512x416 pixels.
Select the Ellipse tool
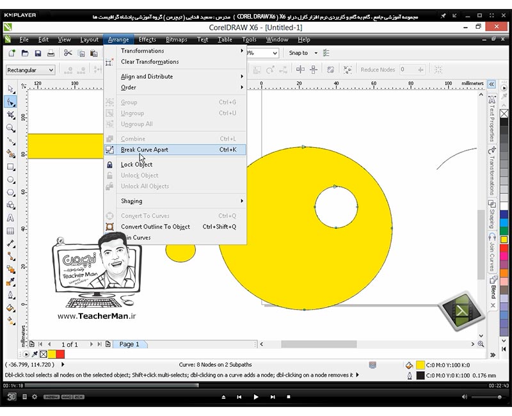pos(10,180)
